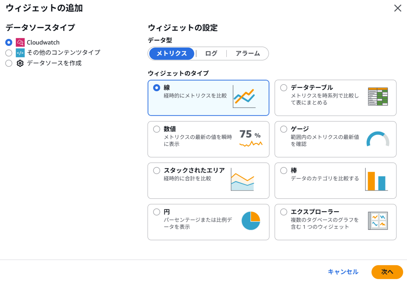Click the line chart preview icon
The image size is (407, 281).
click(244, 97)
